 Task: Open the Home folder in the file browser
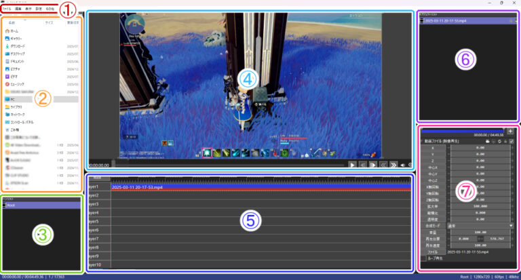[14, 31]
